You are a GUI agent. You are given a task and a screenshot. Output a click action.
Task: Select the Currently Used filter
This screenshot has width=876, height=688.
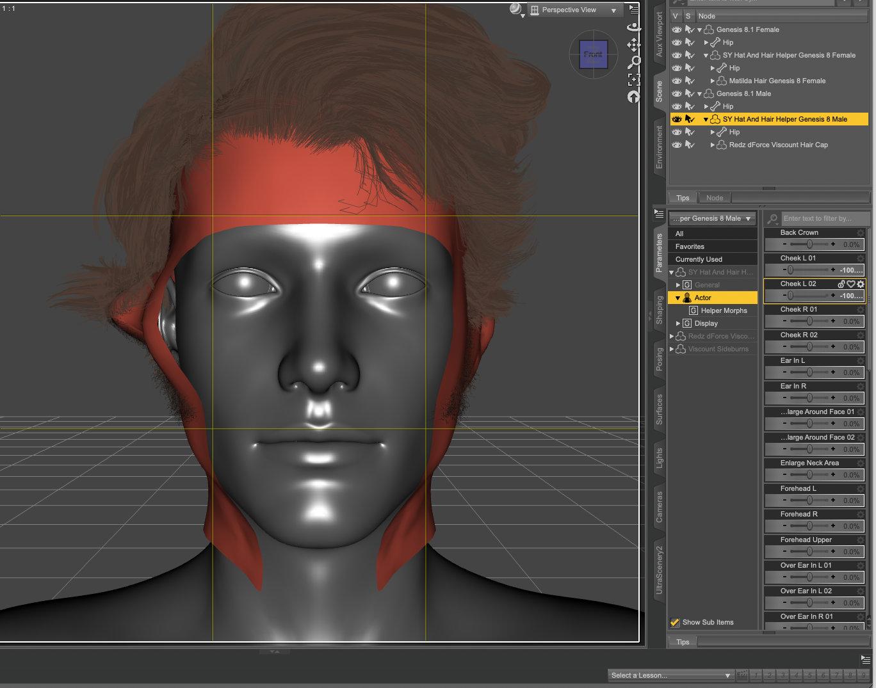(699, 259)
